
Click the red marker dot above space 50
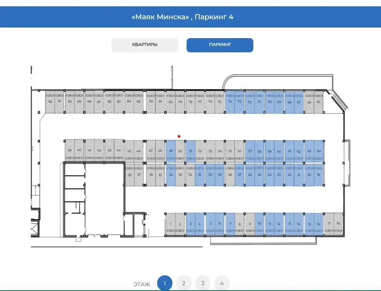[179, 136]
